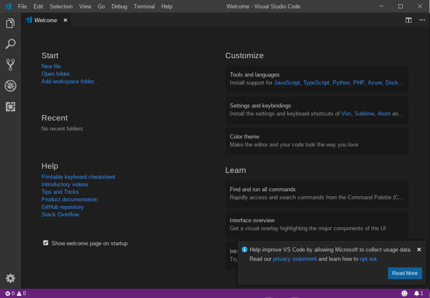The height and width of the screenshot is (298, 430).
Task: Open the Extensions view icon
Action: coord(10,106)
